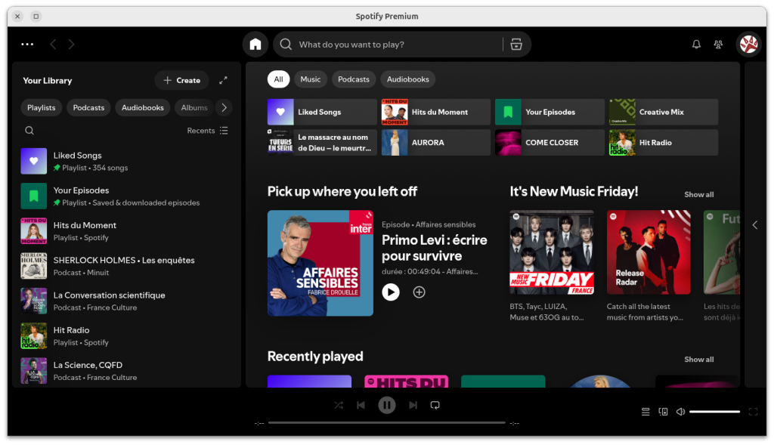This screenshot has height=445, width=774.
Task: Go to the Home page icon
Action: click(255, 45)
